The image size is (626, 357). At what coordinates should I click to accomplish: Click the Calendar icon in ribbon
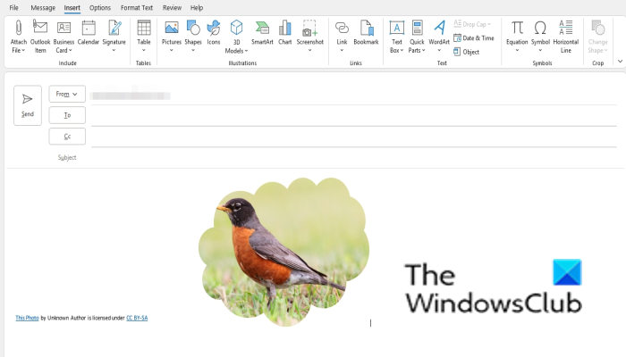click(89, 33)
